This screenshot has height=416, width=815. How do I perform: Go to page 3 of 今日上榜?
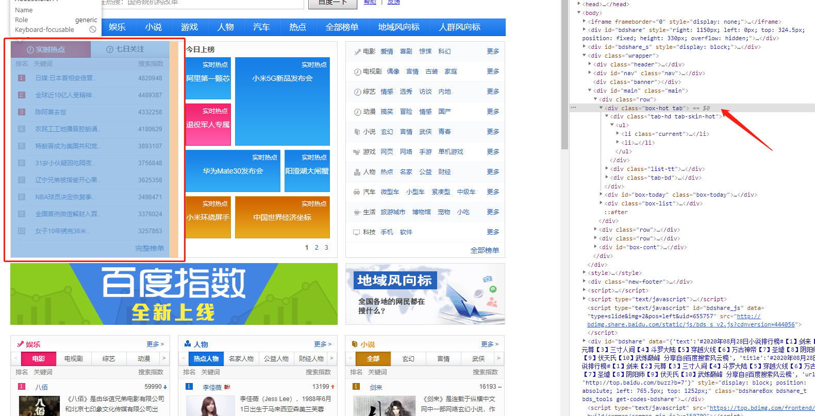(326, 248)
